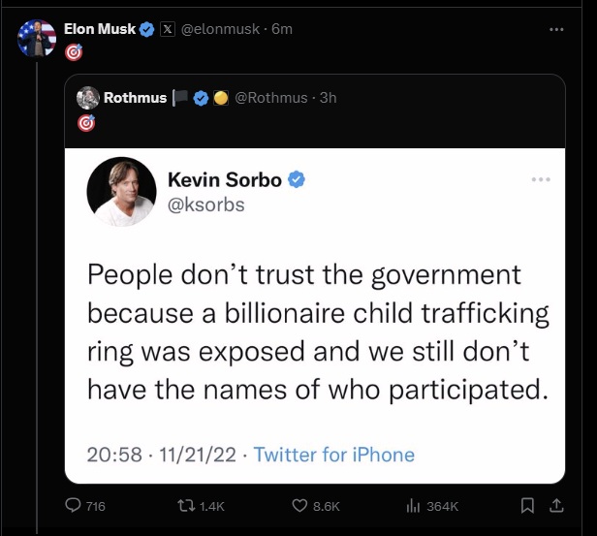Click the share upload icon
Screen dimensions: 597x536
(555, 505)
